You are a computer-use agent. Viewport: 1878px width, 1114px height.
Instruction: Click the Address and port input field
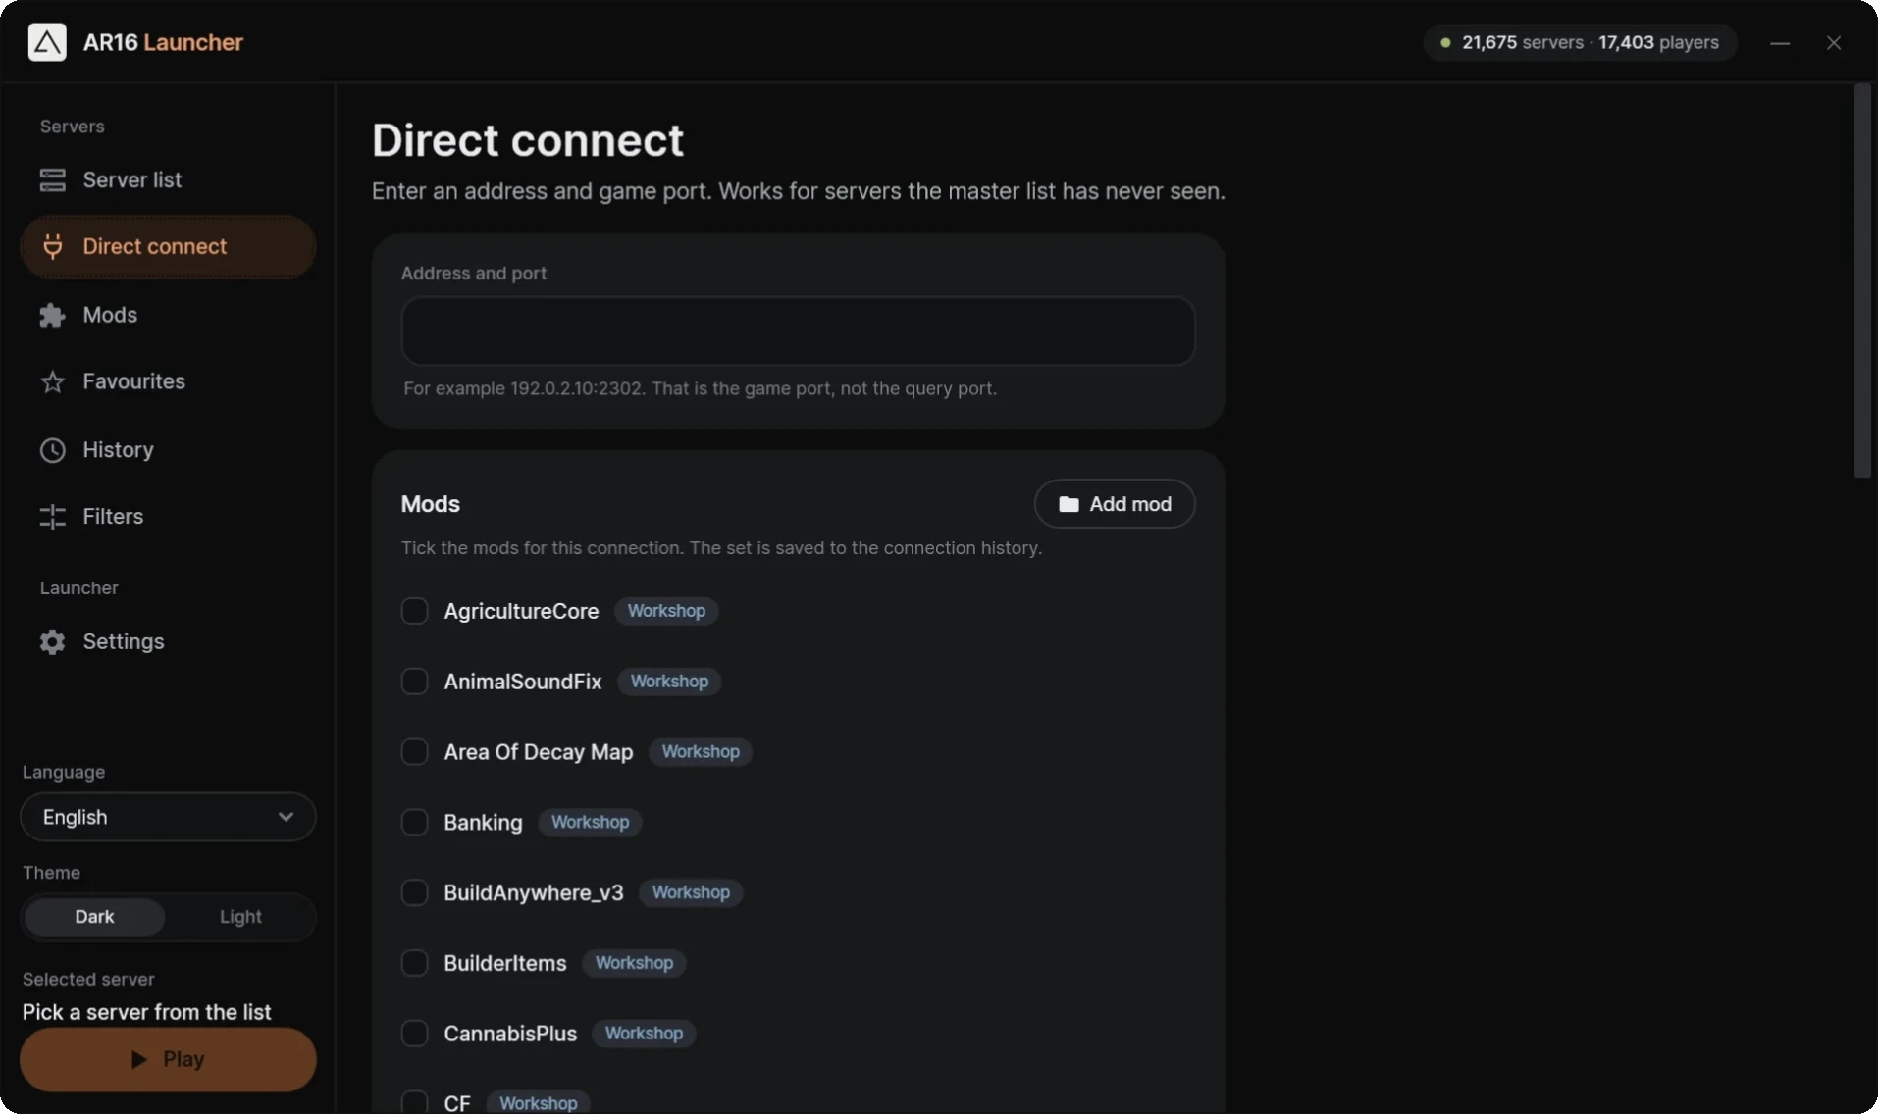pyautogui.click(x=798, y=331)
